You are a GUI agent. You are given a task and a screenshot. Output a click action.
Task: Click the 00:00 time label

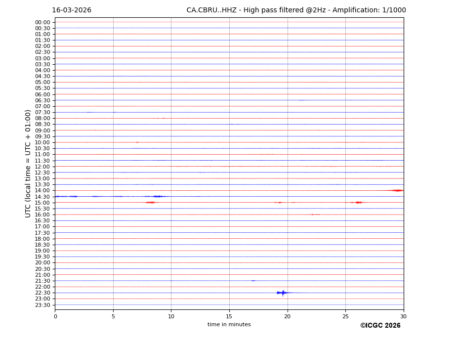point(42,22)
